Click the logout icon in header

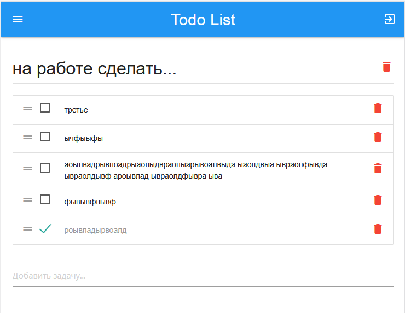tap(389, 19)
